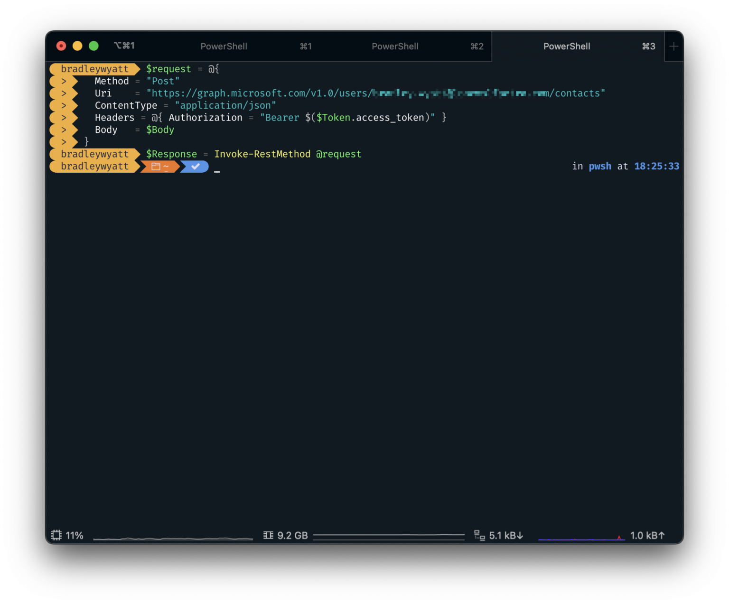Screen dimensions: 729x604
Task: Click the ⌥⌘1 window shortcut label
Action: click(x=124, y=46)
